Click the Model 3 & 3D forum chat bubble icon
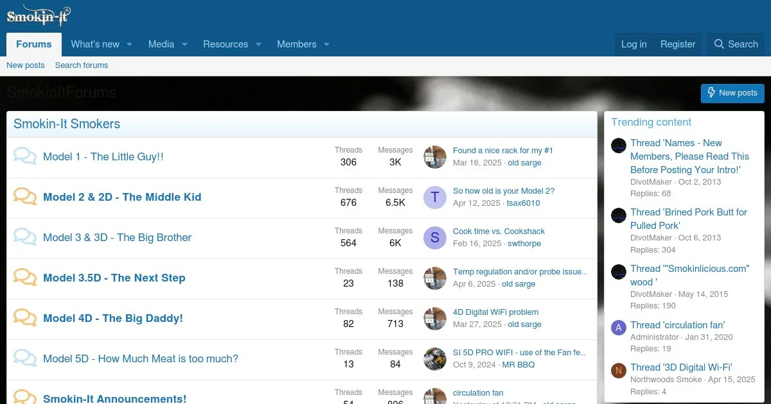This screenshot has height=404, width=771. click(x=25, y=237)
